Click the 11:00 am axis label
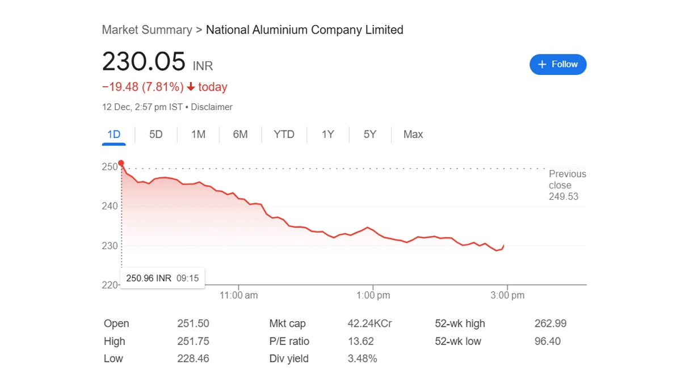This screenshot has height=383, width=681. (x=238, y=296)
